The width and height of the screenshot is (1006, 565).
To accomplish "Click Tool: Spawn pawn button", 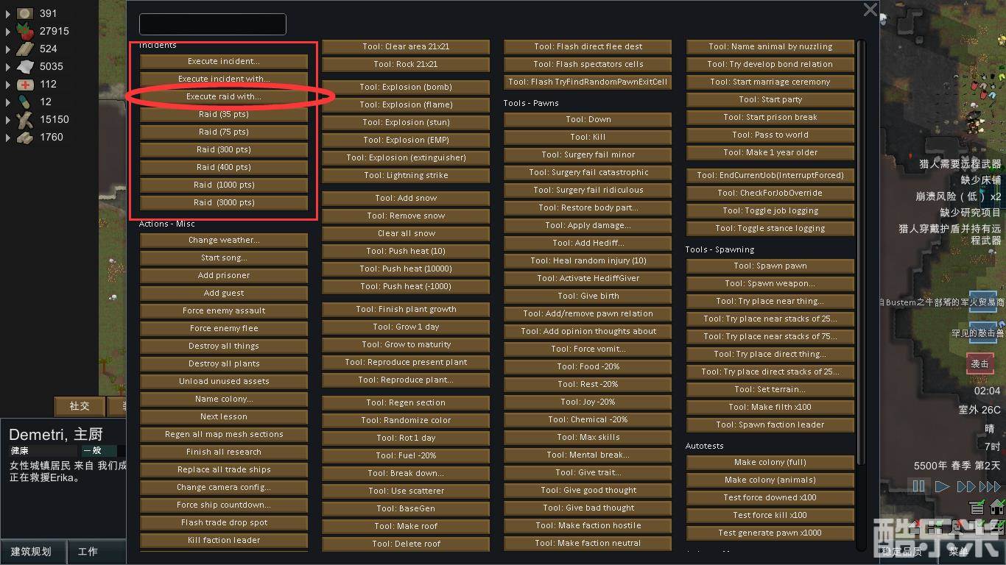I will pos(770,266).
